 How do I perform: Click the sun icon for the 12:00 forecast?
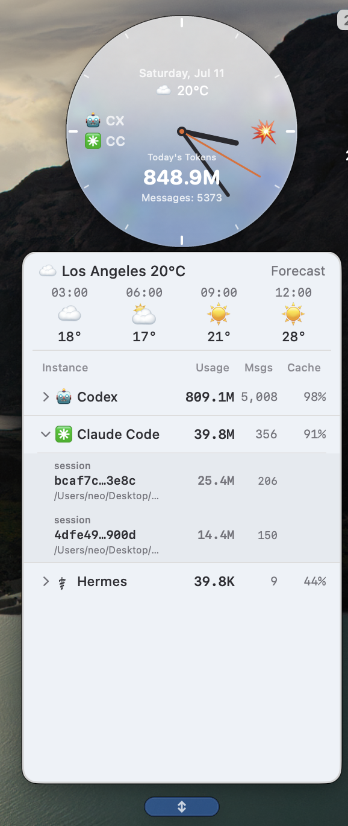point(293,314)
